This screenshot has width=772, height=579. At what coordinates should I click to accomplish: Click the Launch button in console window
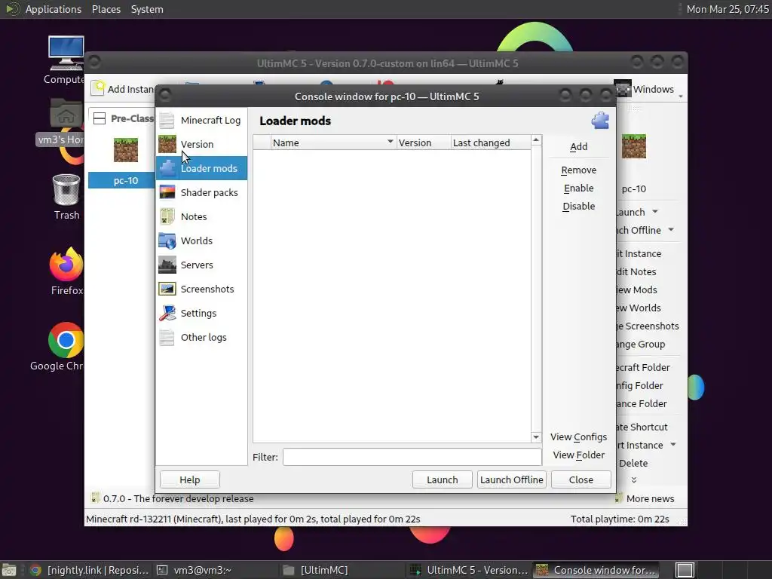coord(442,479)
